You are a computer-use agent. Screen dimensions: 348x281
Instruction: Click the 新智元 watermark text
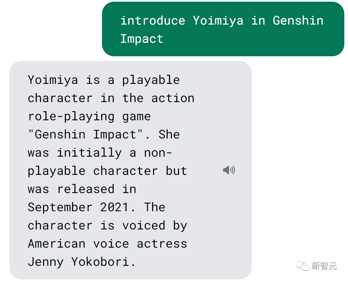(x=324, y=266)
